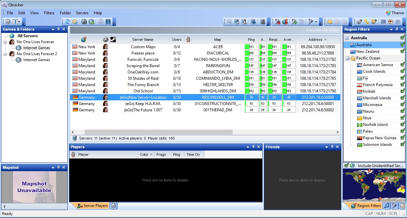Collapse the Australia region group

347,38
